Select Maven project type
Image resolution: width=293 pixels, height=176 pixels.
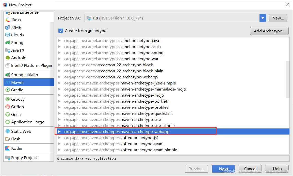pos(29,82)
